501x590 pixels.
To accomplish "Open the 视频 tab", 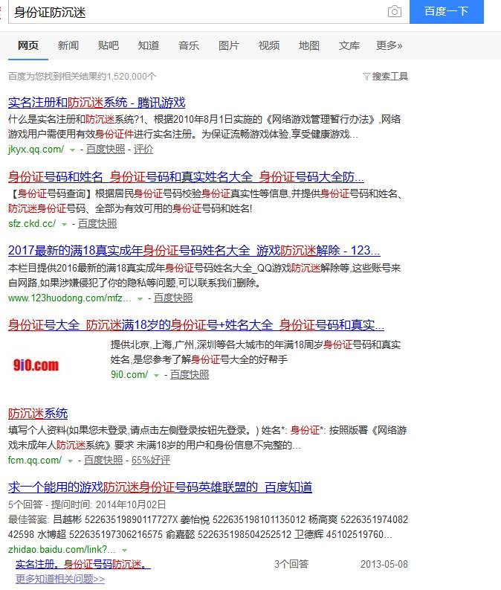I will (269, 45).
